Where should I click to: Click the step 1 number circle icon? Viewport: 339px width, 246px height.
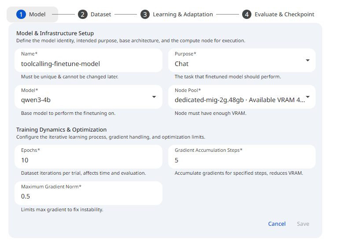[x=21, y=15]
